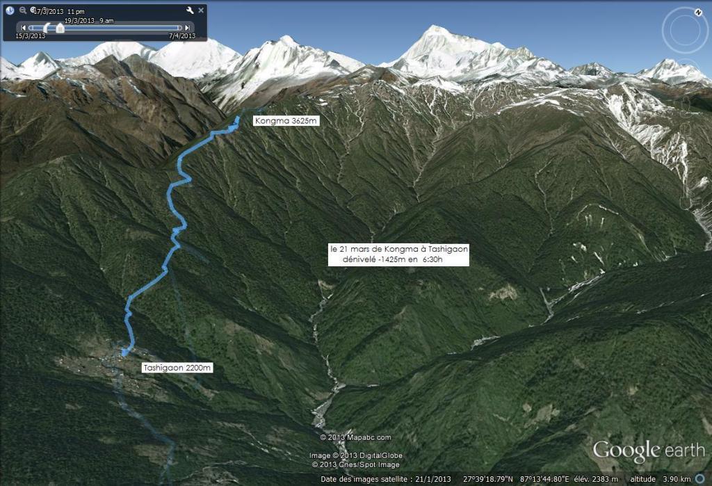Viewport: 712px width, 486px height.
Task: Click the look-around compass ring
Action: coord(684,30)
